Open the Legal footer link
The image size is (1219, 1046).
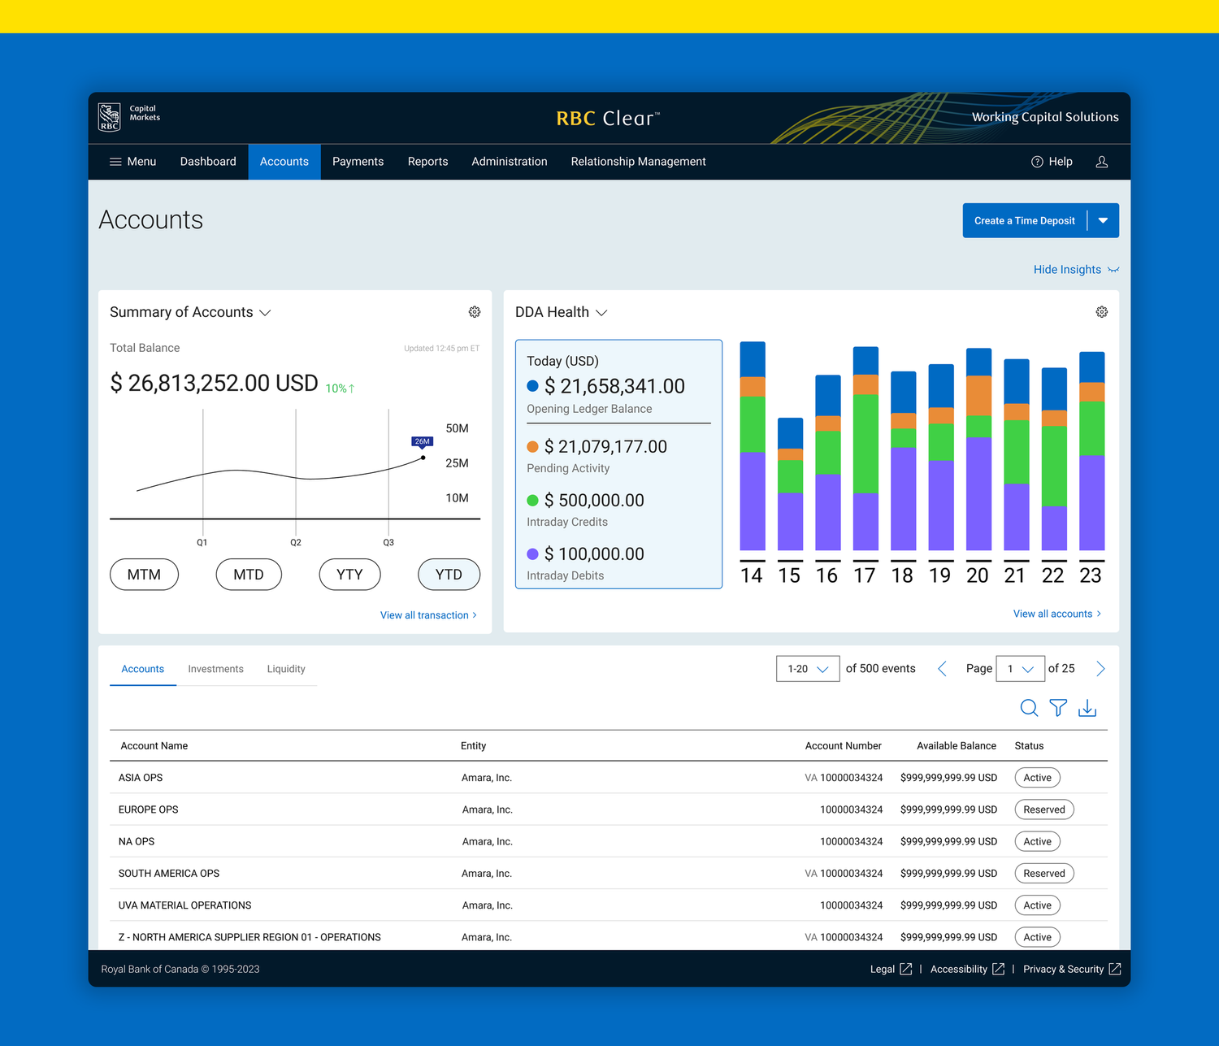(883, 969)
